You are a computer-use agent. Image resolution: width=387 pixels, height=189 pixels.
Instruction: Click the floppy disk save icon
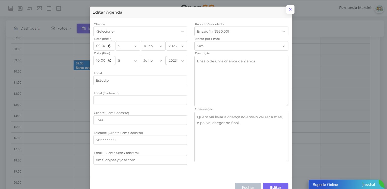[x=20, y=8]
